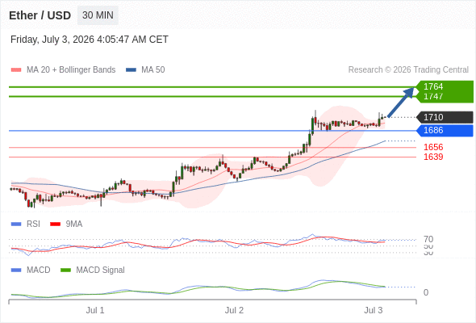Image resolution: width=476 pixels, height=323 pixels.
Task: Click the Research Trading Central copyright text
Action: point(408,70)
